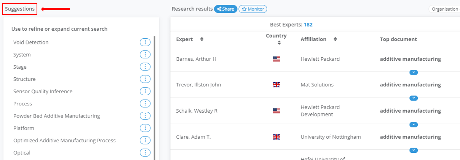The width and height of the screenshot is (460, 160).
Task: Select Optimized Additive Manufacturing Process suggestion
Action: pos(64,140)
